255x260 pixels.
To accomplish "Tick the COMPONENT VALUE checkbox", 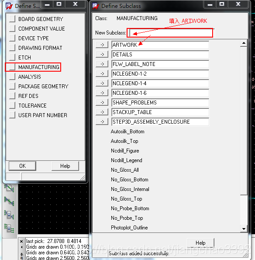I will pos(12,28).
